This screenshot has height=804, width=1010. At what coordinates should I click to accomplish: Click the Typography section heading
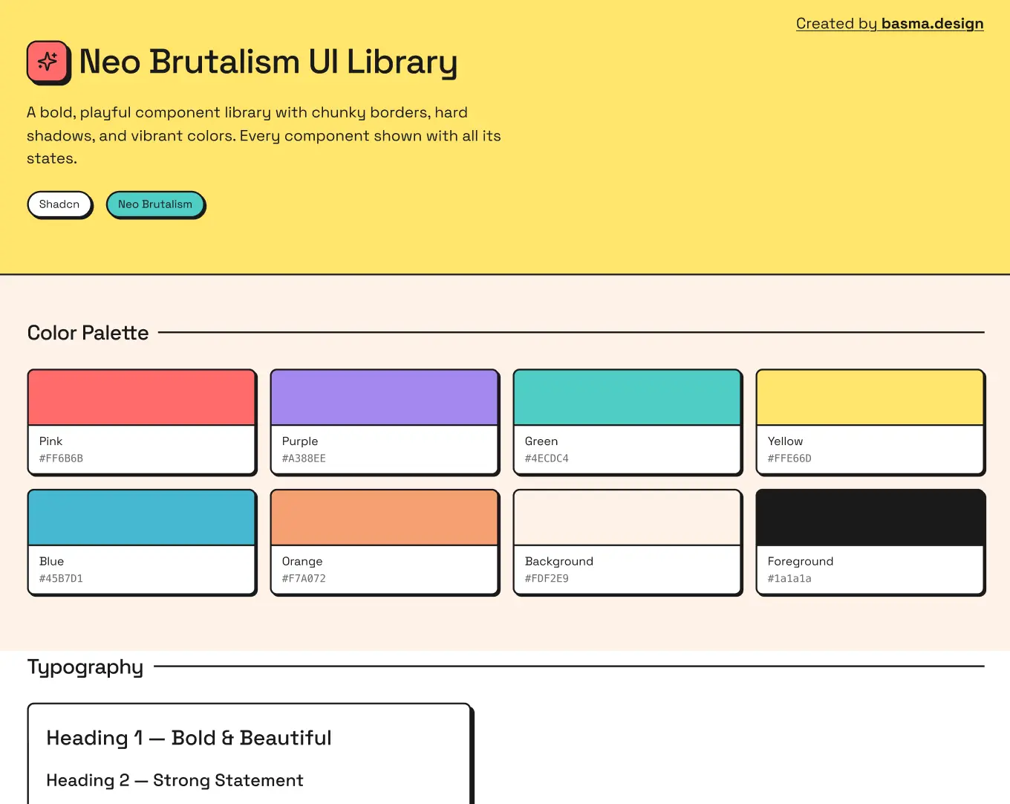[x=85, y=667]
